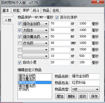105x103 pixels.
Task: Disable the 自动小退 checkbox
Action: (x=20, y=62)
